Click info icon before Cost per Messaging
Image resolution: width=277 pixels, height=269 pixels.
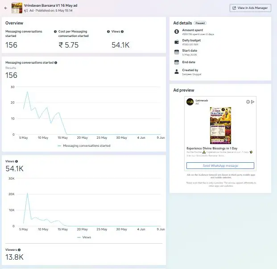coord(55,32)
